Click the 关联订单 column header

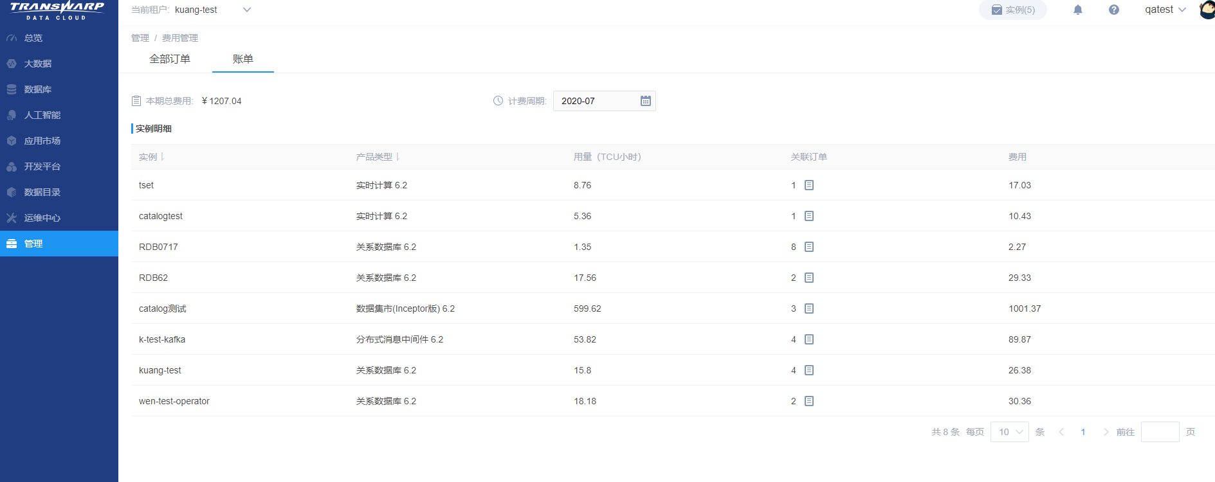point(809,157)
